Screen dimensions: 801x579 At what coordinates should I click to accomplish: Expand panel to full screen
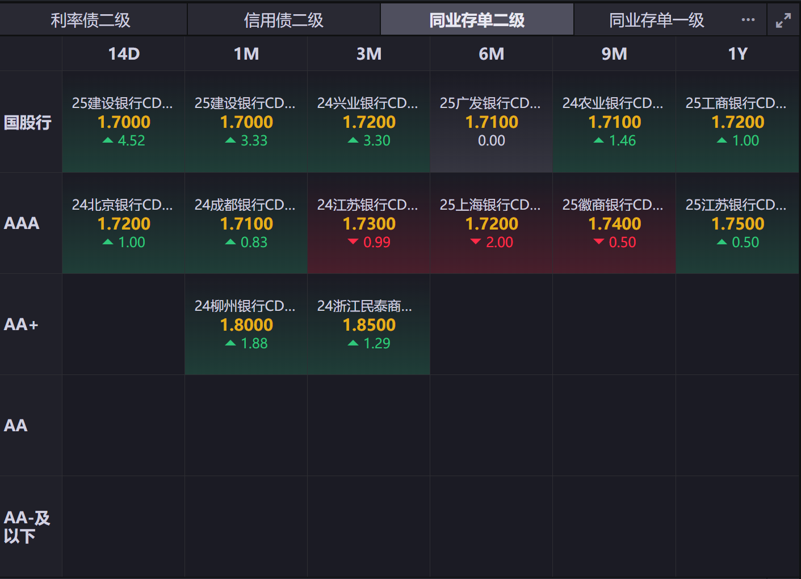783,20
